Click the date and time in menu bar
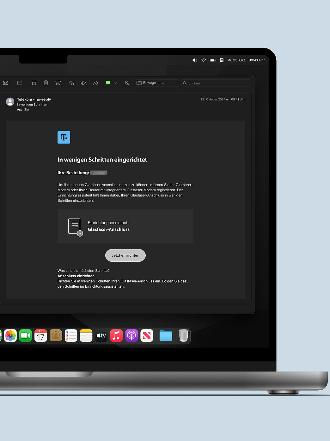 (x=246, y=60)
